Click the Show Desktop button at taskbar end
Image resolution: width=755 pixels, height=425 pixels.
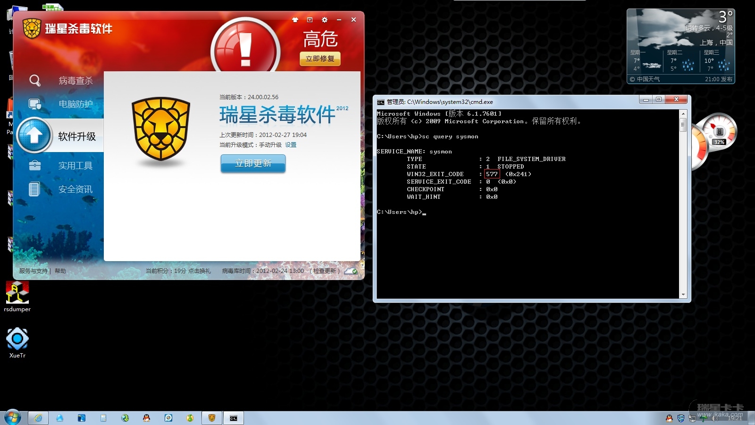pos(751,418)
